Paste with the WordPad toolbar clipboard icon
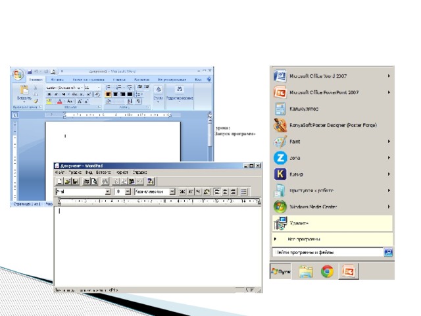Image resolution: width=421 pixels, height=316 pixels. tap(132, 182)
